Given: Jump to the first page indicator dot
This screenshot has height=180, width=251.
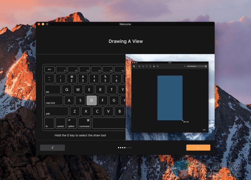Looking at the screenshot, I should click(119, 148).
